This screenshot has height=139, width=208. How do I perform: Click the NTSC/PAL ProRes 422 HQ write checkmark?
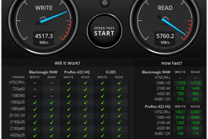(x=69, y=83)
